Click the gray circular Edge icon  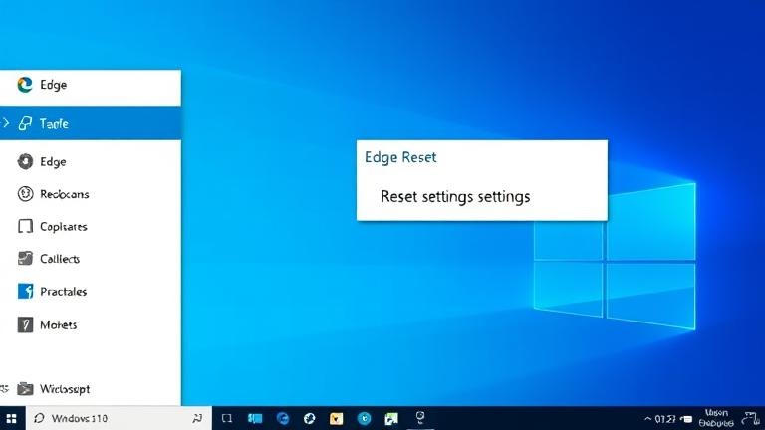coord(25,161)
